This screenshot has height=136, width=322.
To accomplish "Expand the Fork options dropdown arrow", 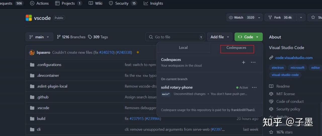I will click(301, 18).
